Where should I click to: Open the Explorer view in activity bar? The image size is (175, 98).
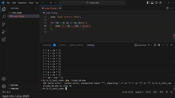point(4,9)
